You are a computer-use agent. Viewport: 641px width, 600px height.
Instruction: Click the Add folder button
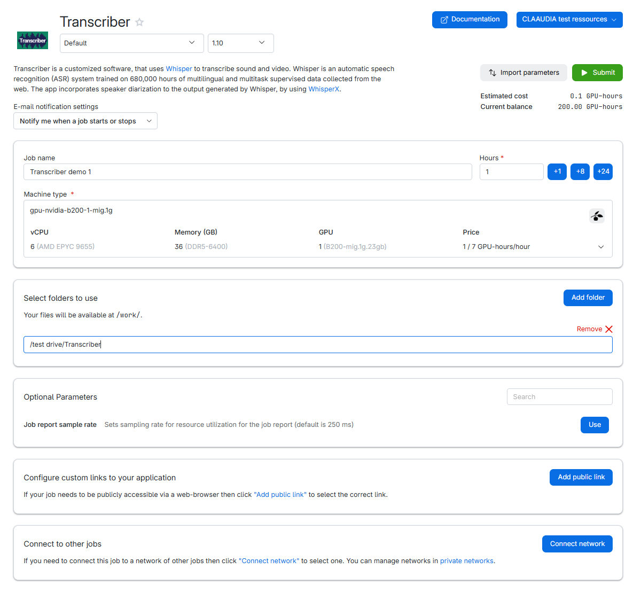coord(588,298)
